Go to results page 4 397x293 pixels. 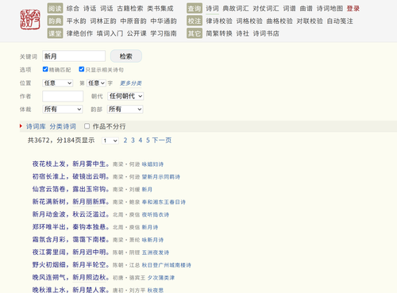tap(141, 141)
